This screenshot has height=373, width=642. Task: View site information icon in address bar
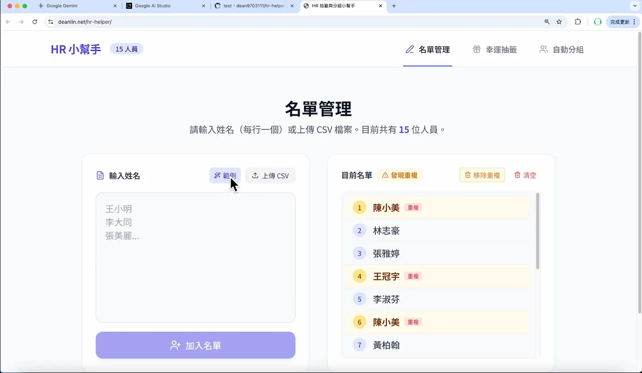point(50,22)
